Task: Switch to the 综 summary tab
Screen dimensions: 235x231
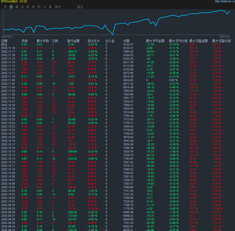Action: point(6,7)
